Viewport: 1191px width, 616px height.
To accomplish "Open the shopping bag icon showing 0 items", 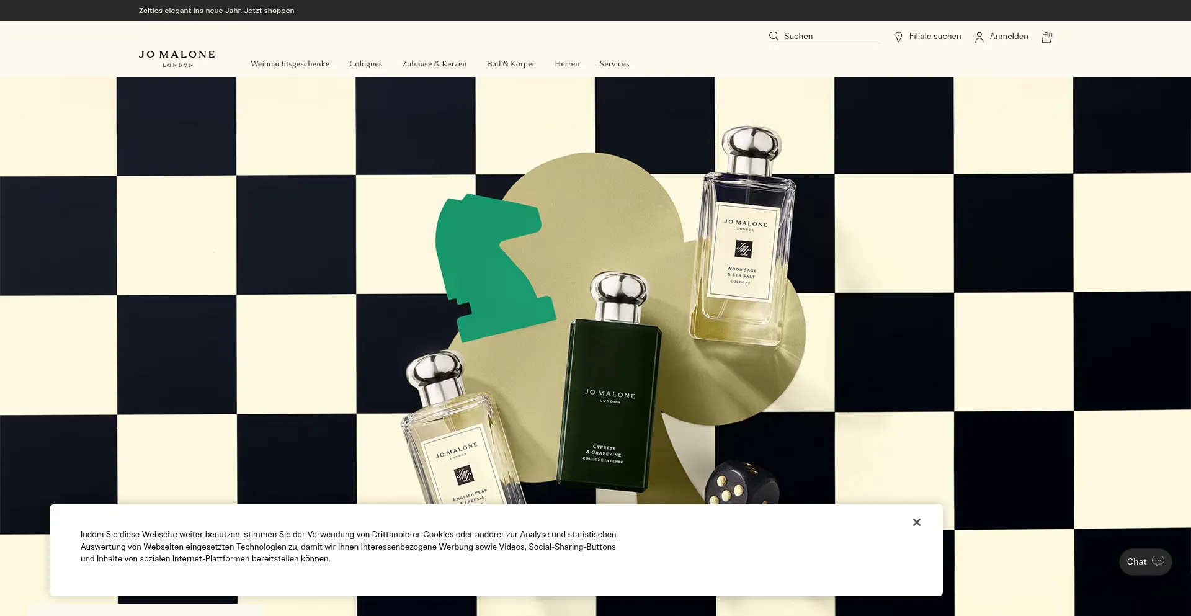I will [1046, 37].
